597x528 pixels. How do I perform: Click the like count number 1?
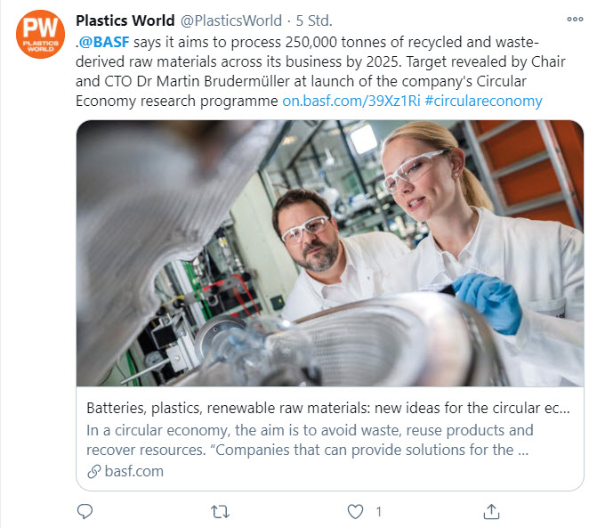click(x=378, y=512)
